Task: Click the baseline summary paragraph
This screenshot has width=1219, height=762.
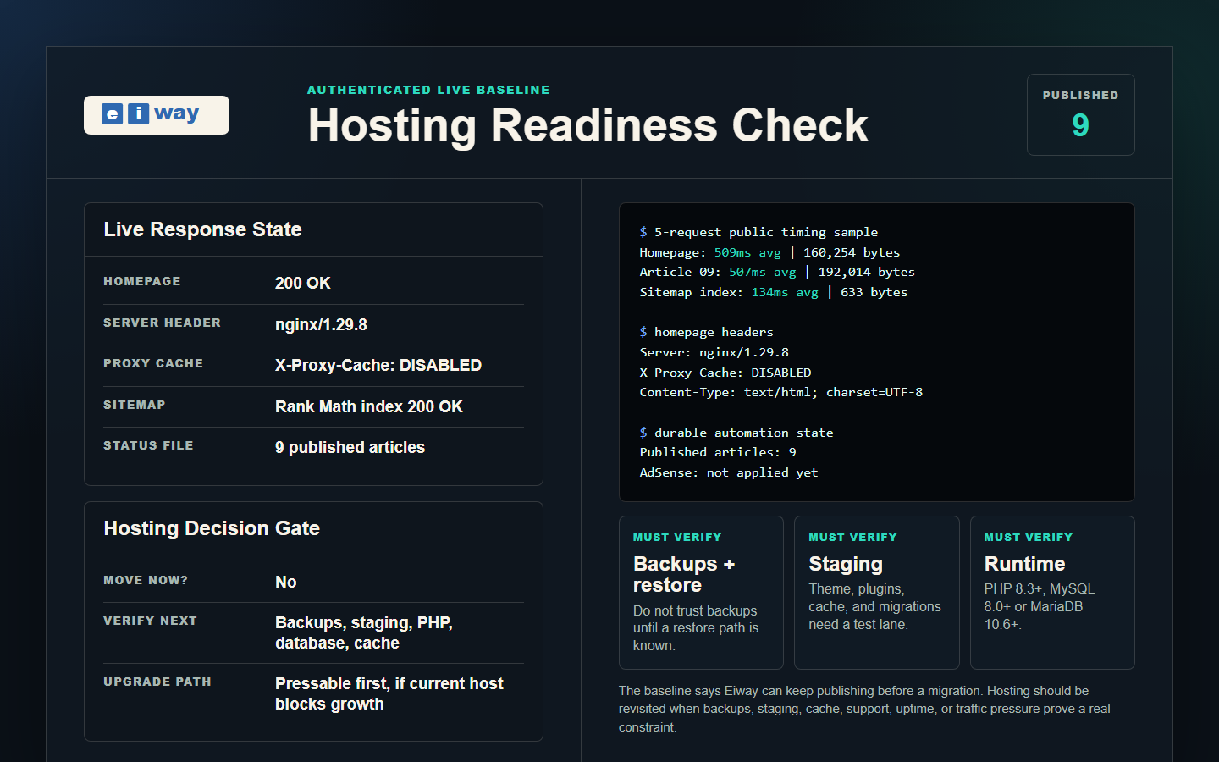Action: pyautogui.click(x=864, y=709)
